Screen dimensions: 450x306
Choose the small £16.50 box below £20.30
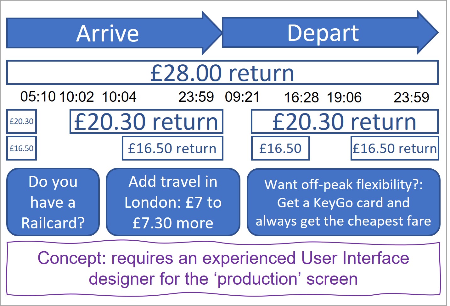pos(21,148)
